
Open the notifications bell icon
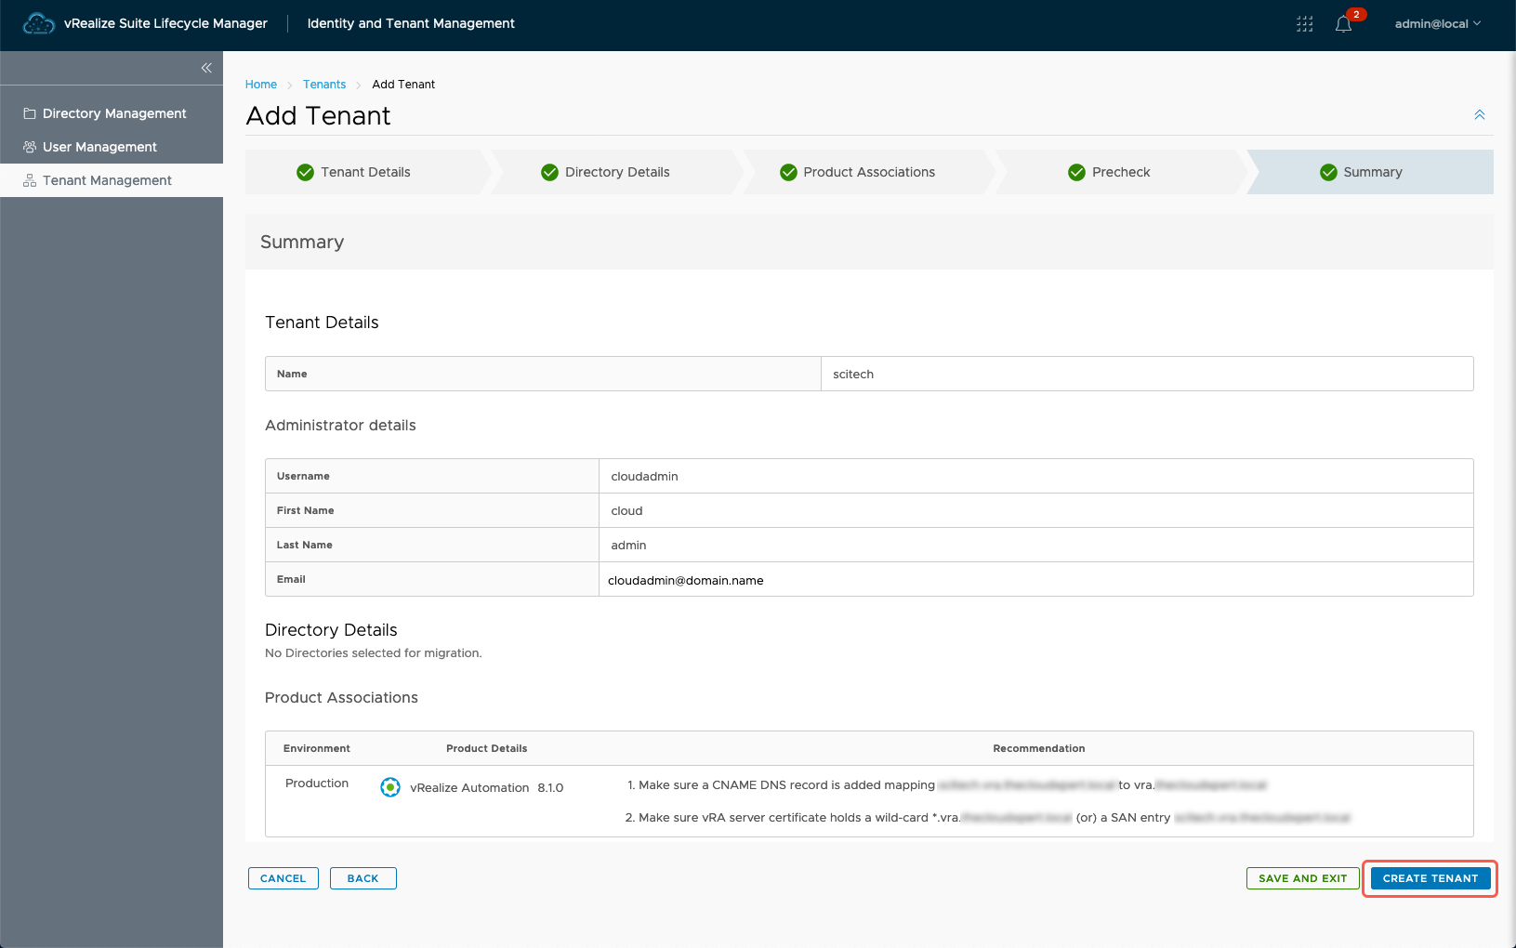tap(1343, 24)
